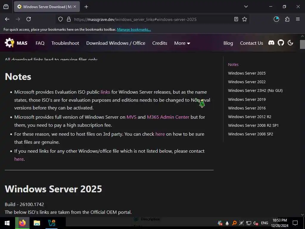The image size is (305, 229).
Task: Open the extensions puzzle icon
Action: (x=287, y=19)
